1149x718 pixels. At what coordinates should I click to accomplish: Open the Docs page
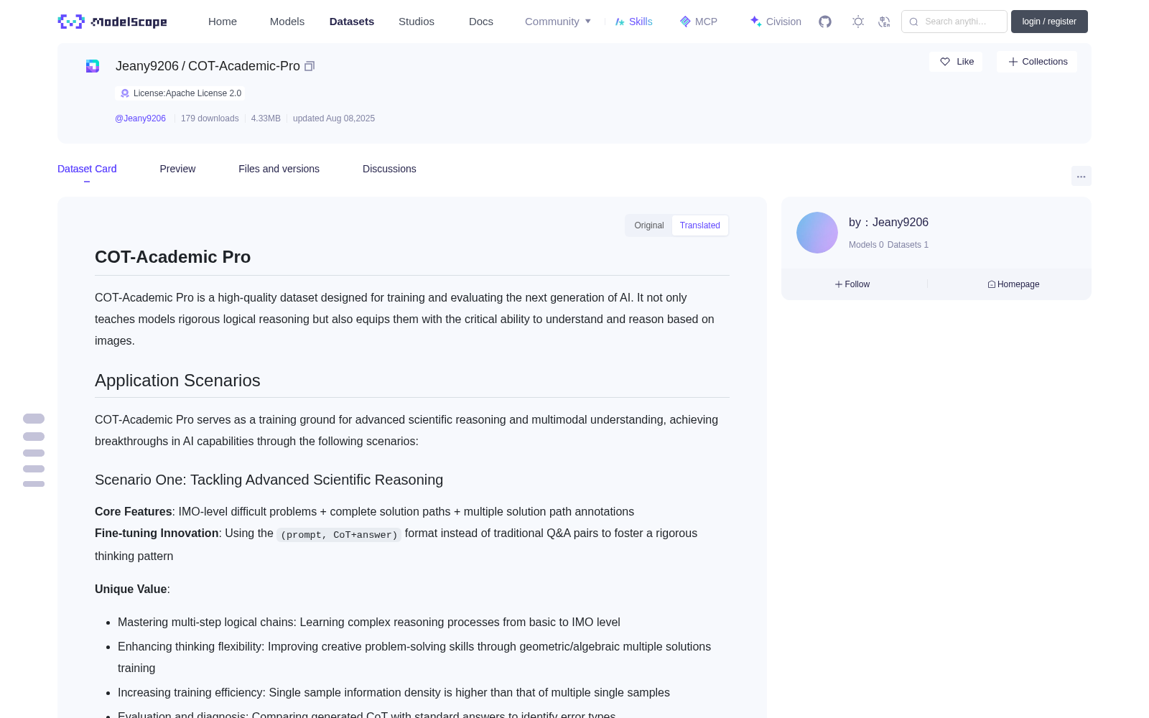coord(481,22)
